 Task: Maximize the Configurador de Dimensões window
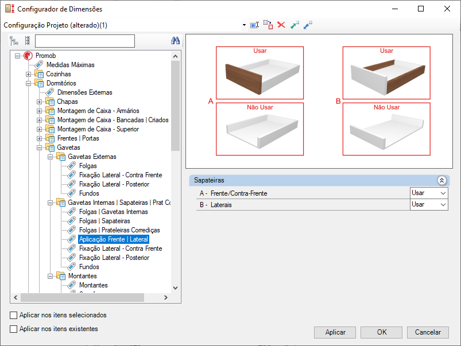pyautogui.click(x=421, y=9)
